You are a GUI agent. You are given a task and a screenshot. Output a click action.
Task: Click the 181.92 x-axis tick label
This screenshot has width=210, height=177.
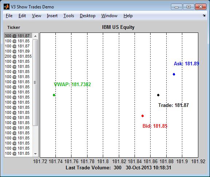point(198,161)
